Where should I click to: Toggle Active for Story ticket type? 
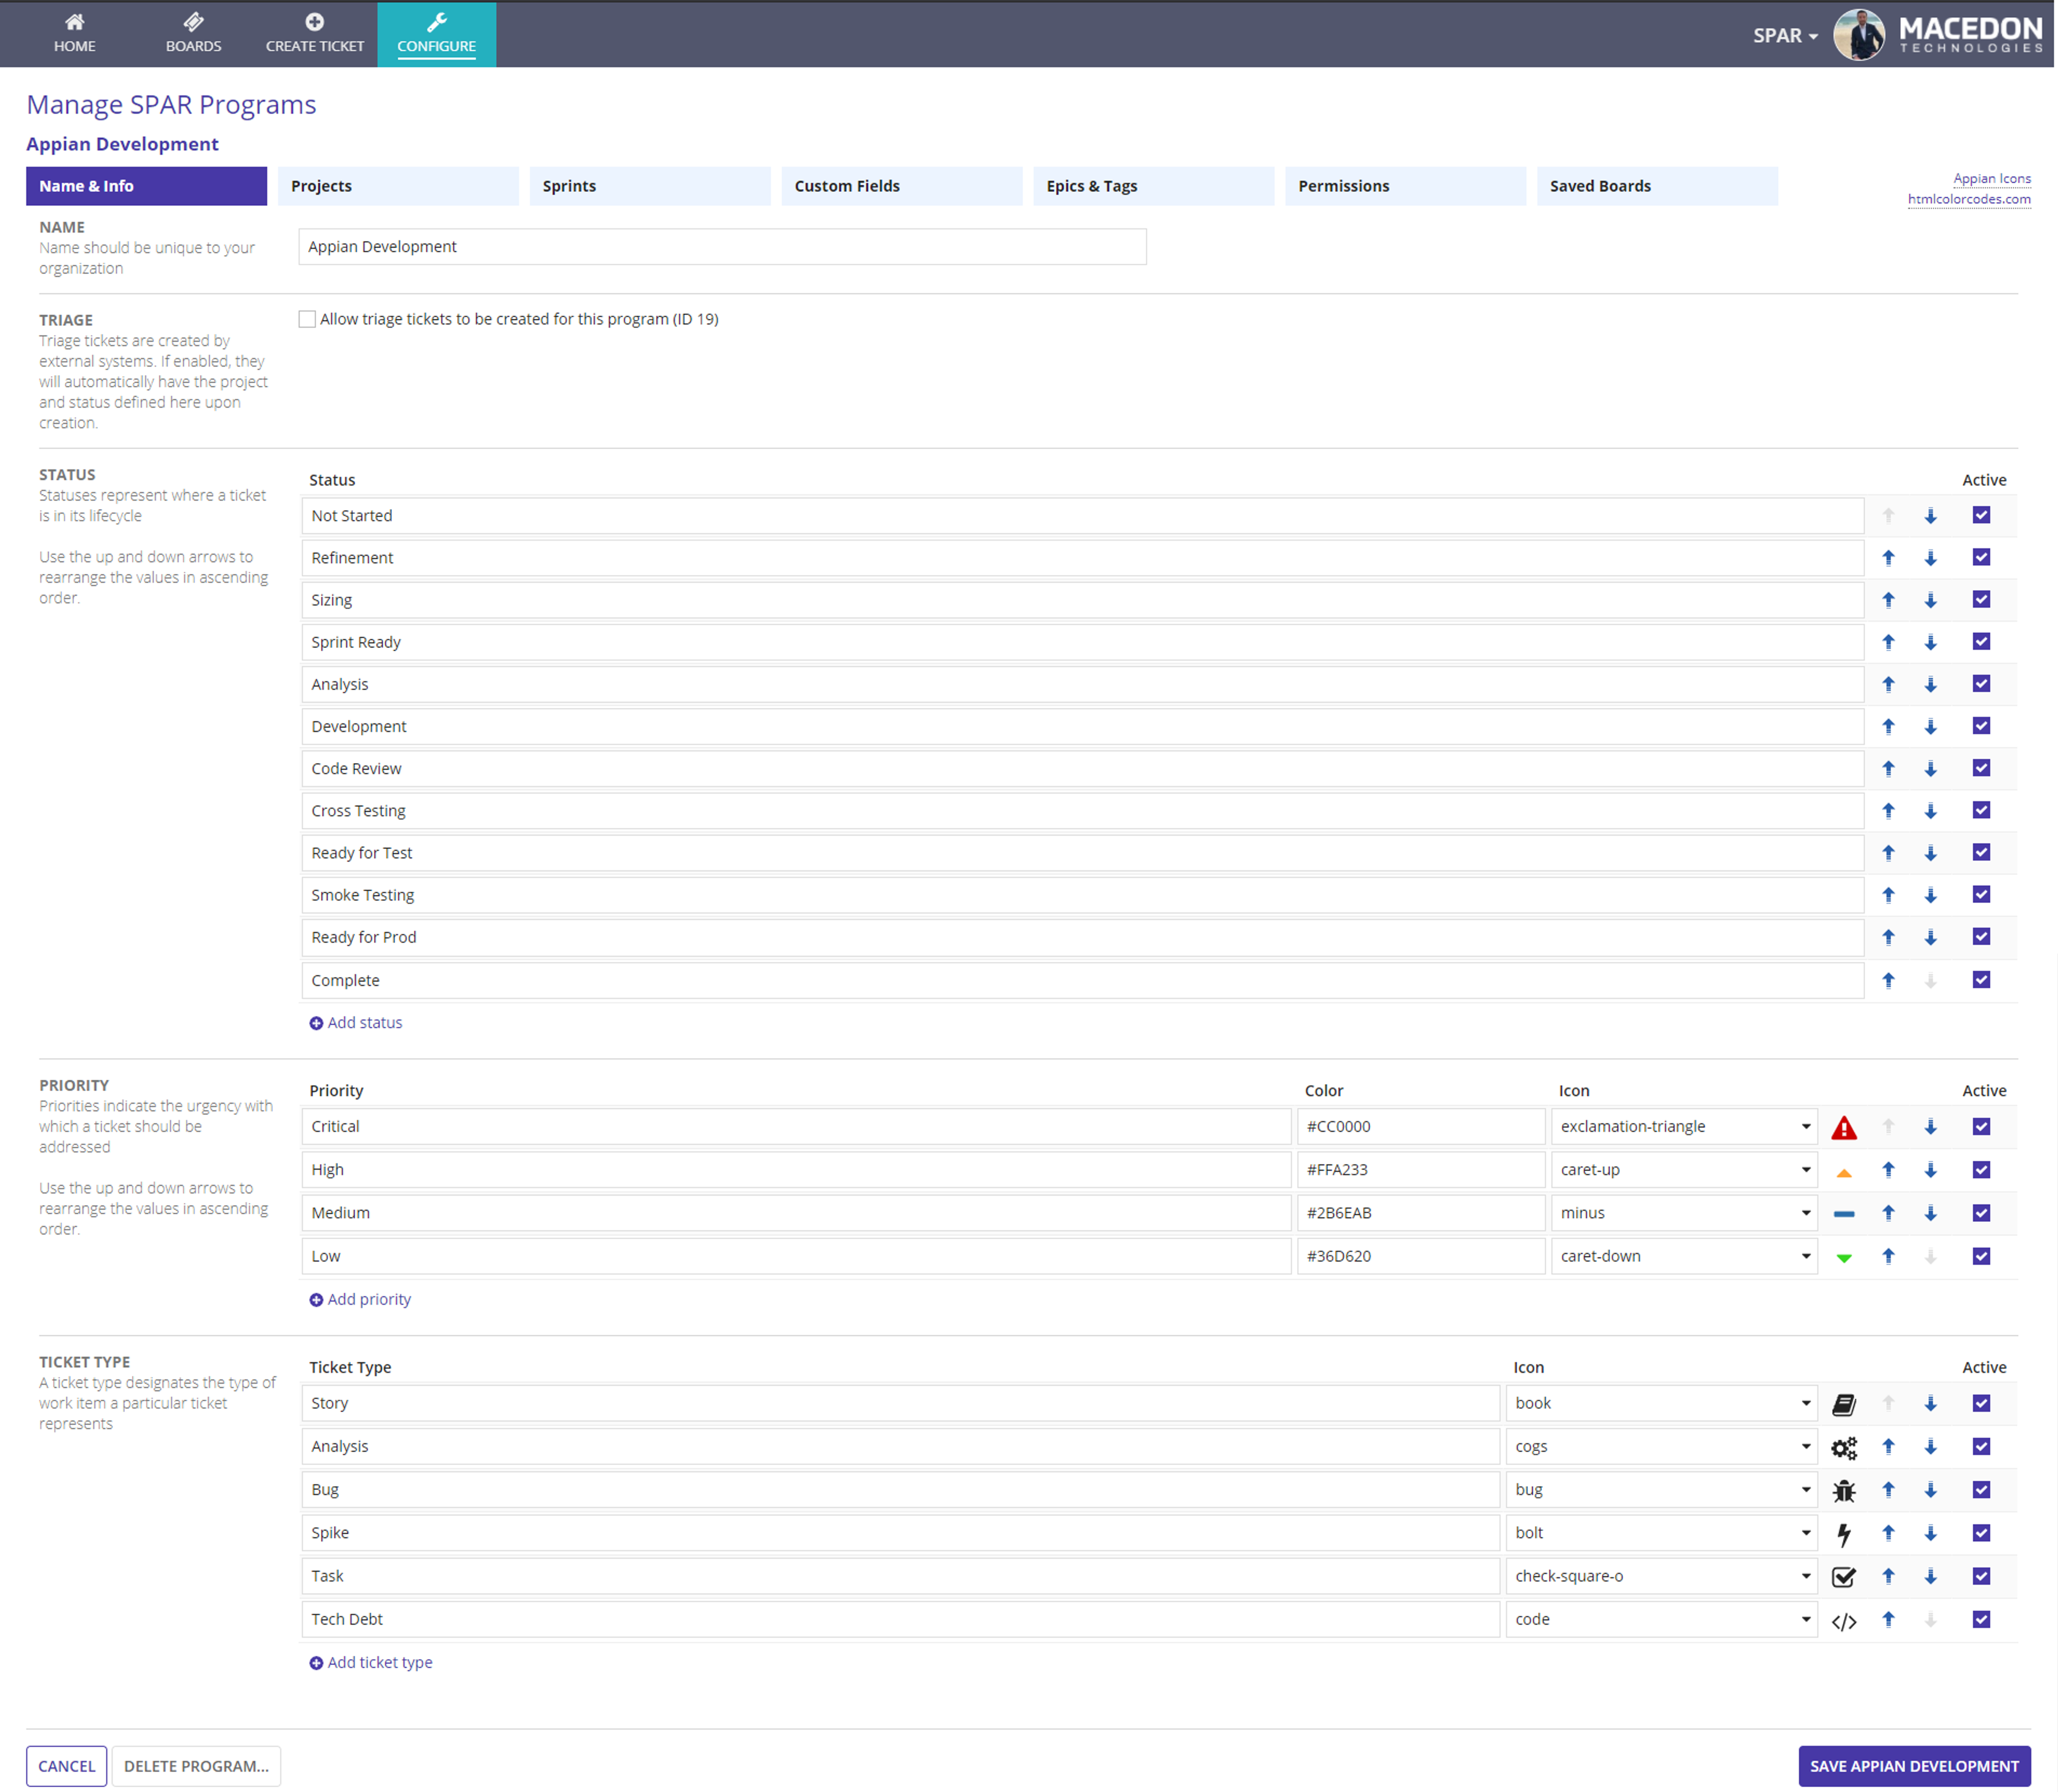click(1981, 1403)
